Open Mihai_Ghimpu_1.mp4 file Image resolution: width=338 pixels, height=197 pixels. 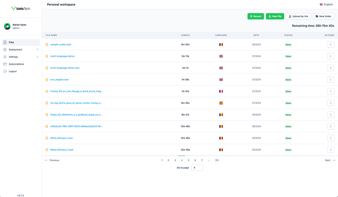tap(62, 150)
